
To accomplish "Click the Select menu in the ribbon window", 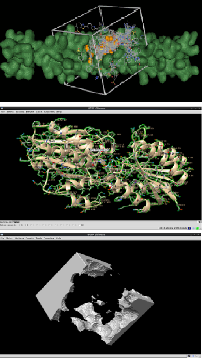I will (x=10, y=112).
